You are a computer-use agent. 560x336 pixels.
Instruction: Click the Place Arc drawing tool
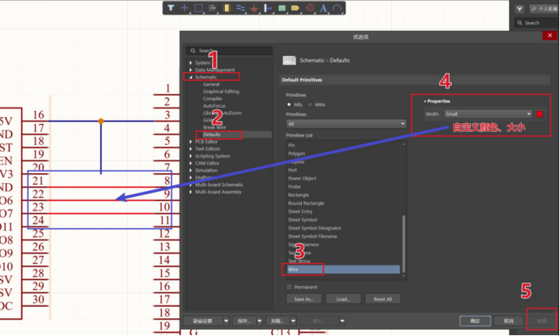pos(337,8)
